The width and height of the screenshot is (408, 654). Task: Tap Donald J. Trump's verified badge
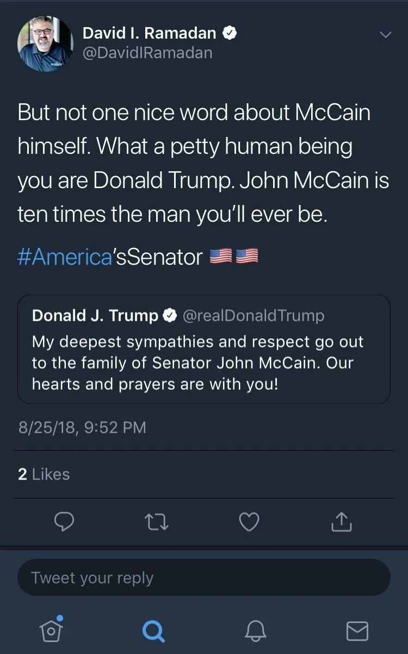170,315
